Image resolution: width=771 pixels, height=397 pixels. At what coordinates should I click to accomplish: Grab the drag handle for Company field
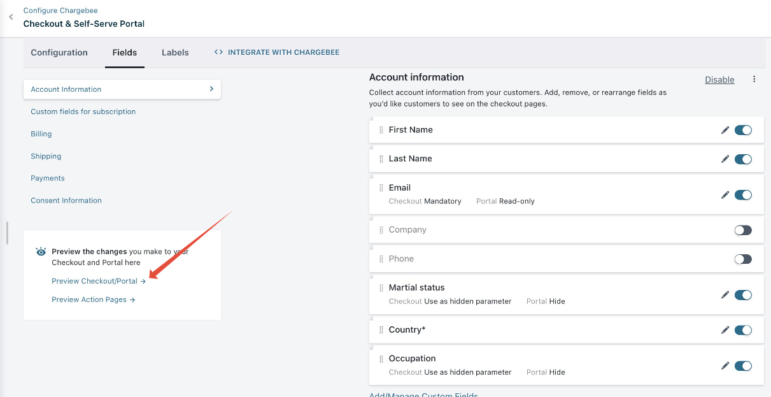381,230
